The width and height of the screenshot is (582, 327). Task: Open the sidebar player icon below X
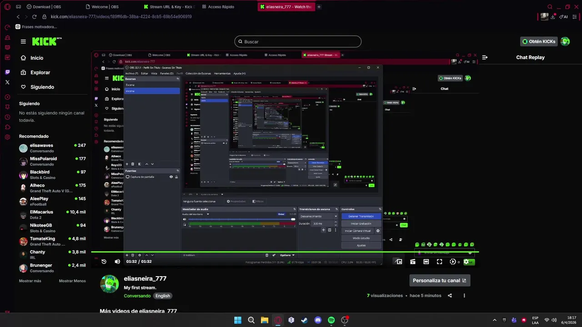7,97
